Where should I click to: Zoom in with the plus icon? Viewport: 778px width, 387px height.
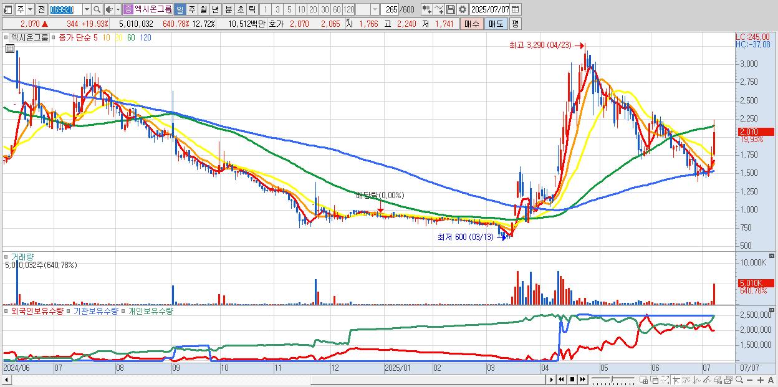tap(760, 380)
